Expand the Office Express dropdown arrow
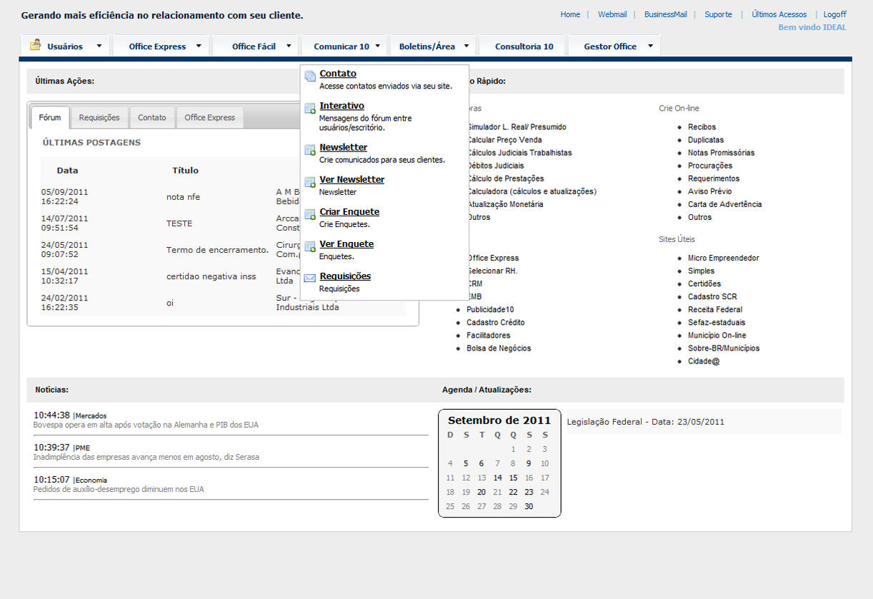 pyautogui.click(x=198, y=46)
